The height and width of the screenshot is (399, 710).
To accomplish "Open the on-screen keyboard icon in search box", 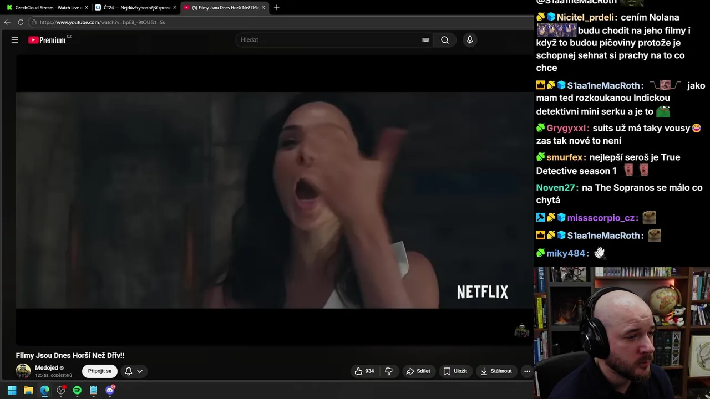I will (425, 40).
